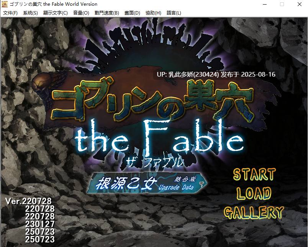
Task: Minimize the game window
Action: tap(265, 4)
